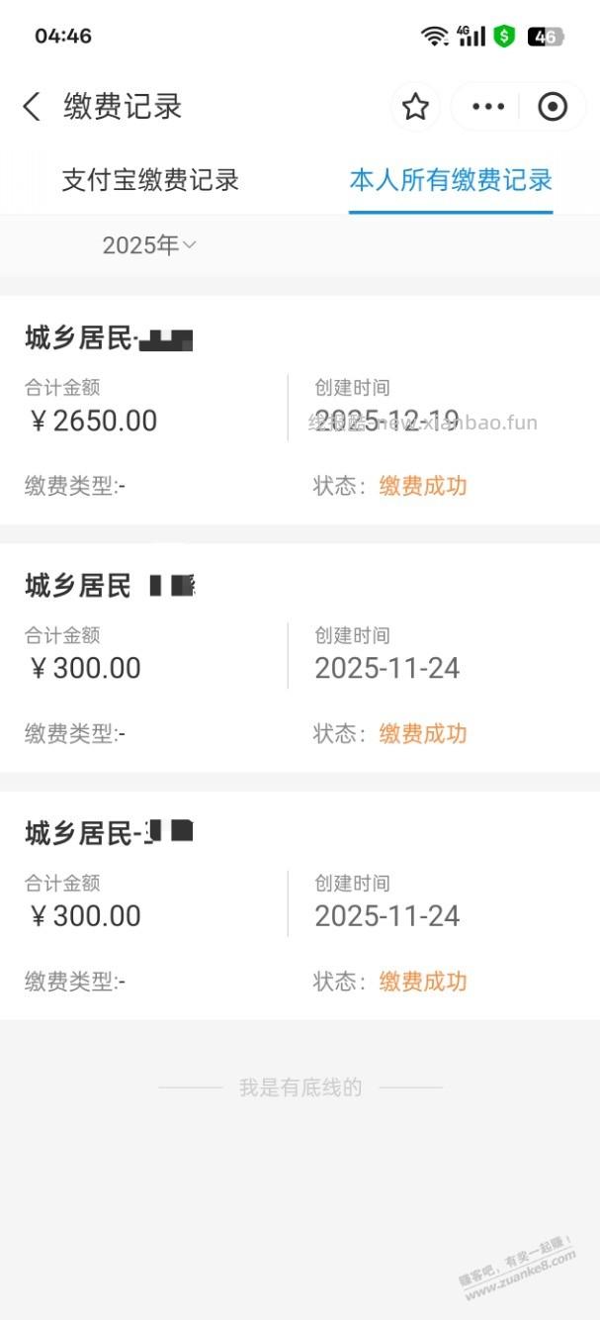
Task: Tap the circular close mini-program icon
Action: [553, 106]
